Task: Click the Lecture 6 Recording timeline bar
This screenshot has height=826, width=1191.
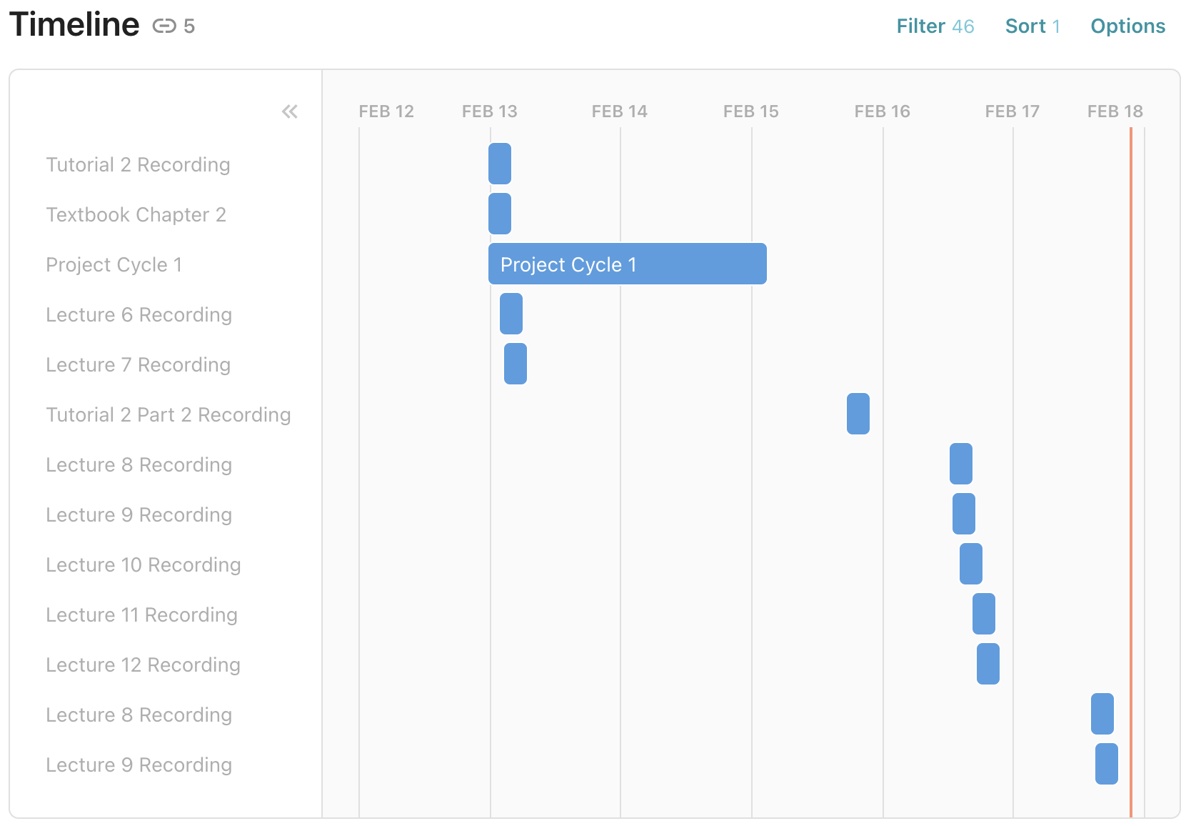Action: (511, 314)
